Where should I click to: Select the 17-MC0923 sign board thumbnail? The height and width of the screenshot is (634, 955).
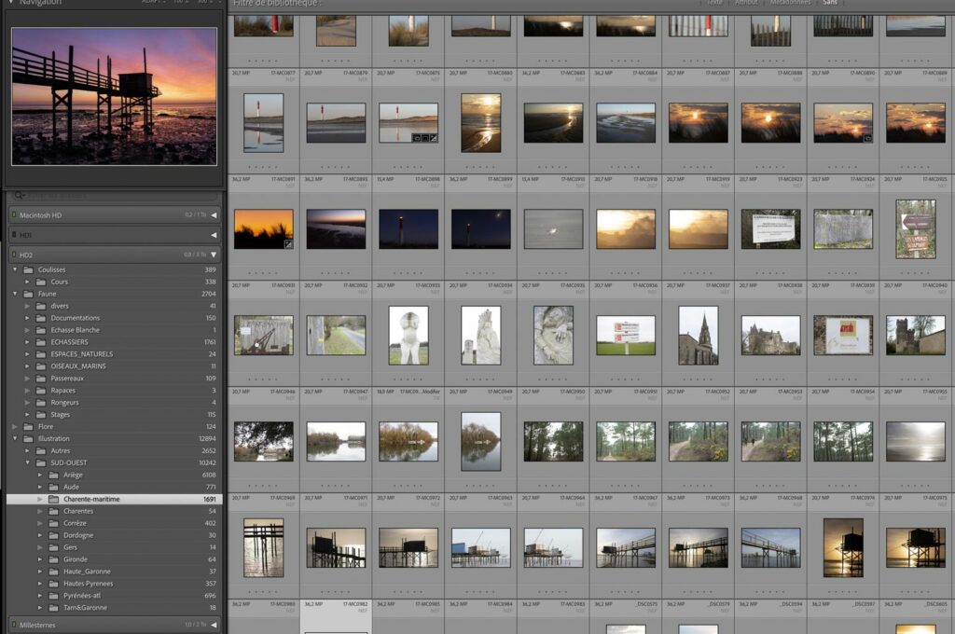click(771, 229)
